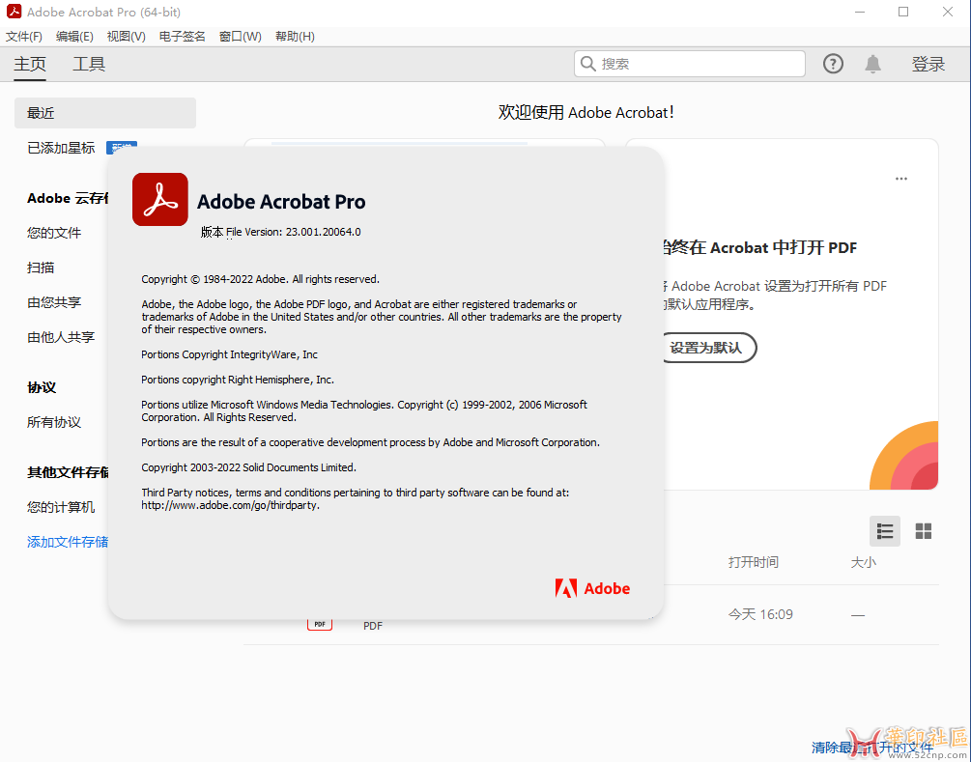This screenshot has width=971, height=762.
Task: Open 您的文件 in the sidebar
Action: point(54,233)
